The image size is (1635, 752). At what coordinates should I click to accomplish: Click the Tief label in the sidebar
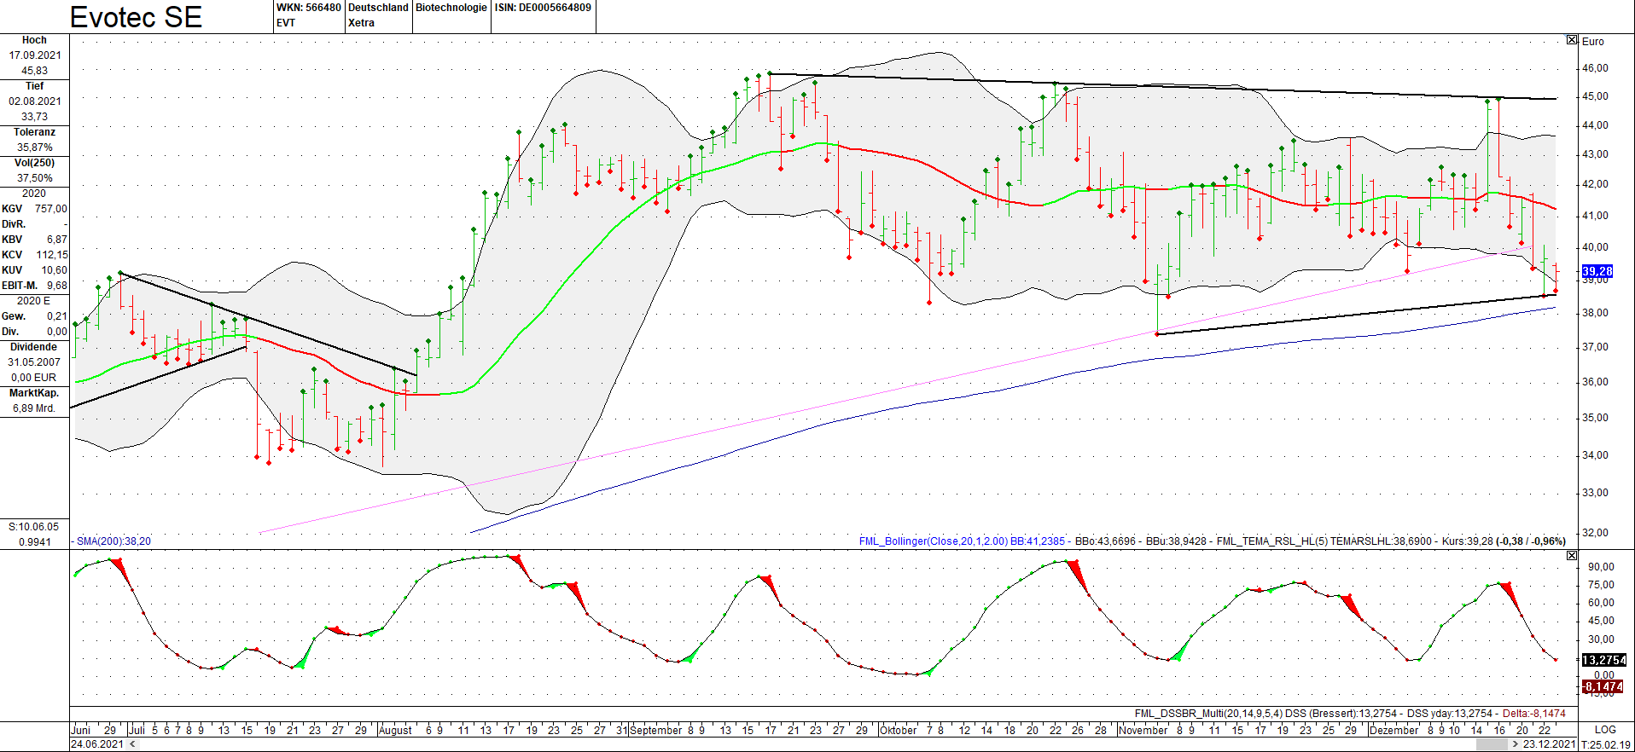click(34, 86)
